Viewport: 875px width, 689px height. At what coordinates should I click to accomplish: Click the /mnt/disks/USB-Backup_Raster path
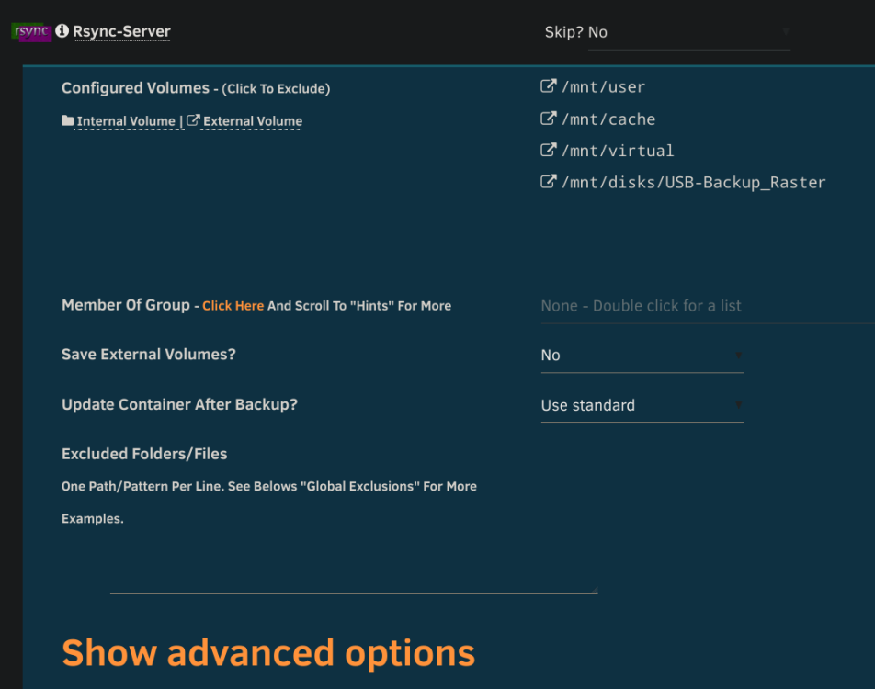694,183
